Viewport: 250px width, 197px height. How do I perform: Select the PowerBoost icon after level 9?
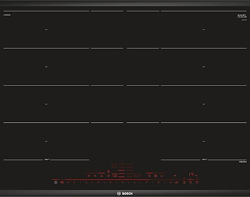[177, 182]
